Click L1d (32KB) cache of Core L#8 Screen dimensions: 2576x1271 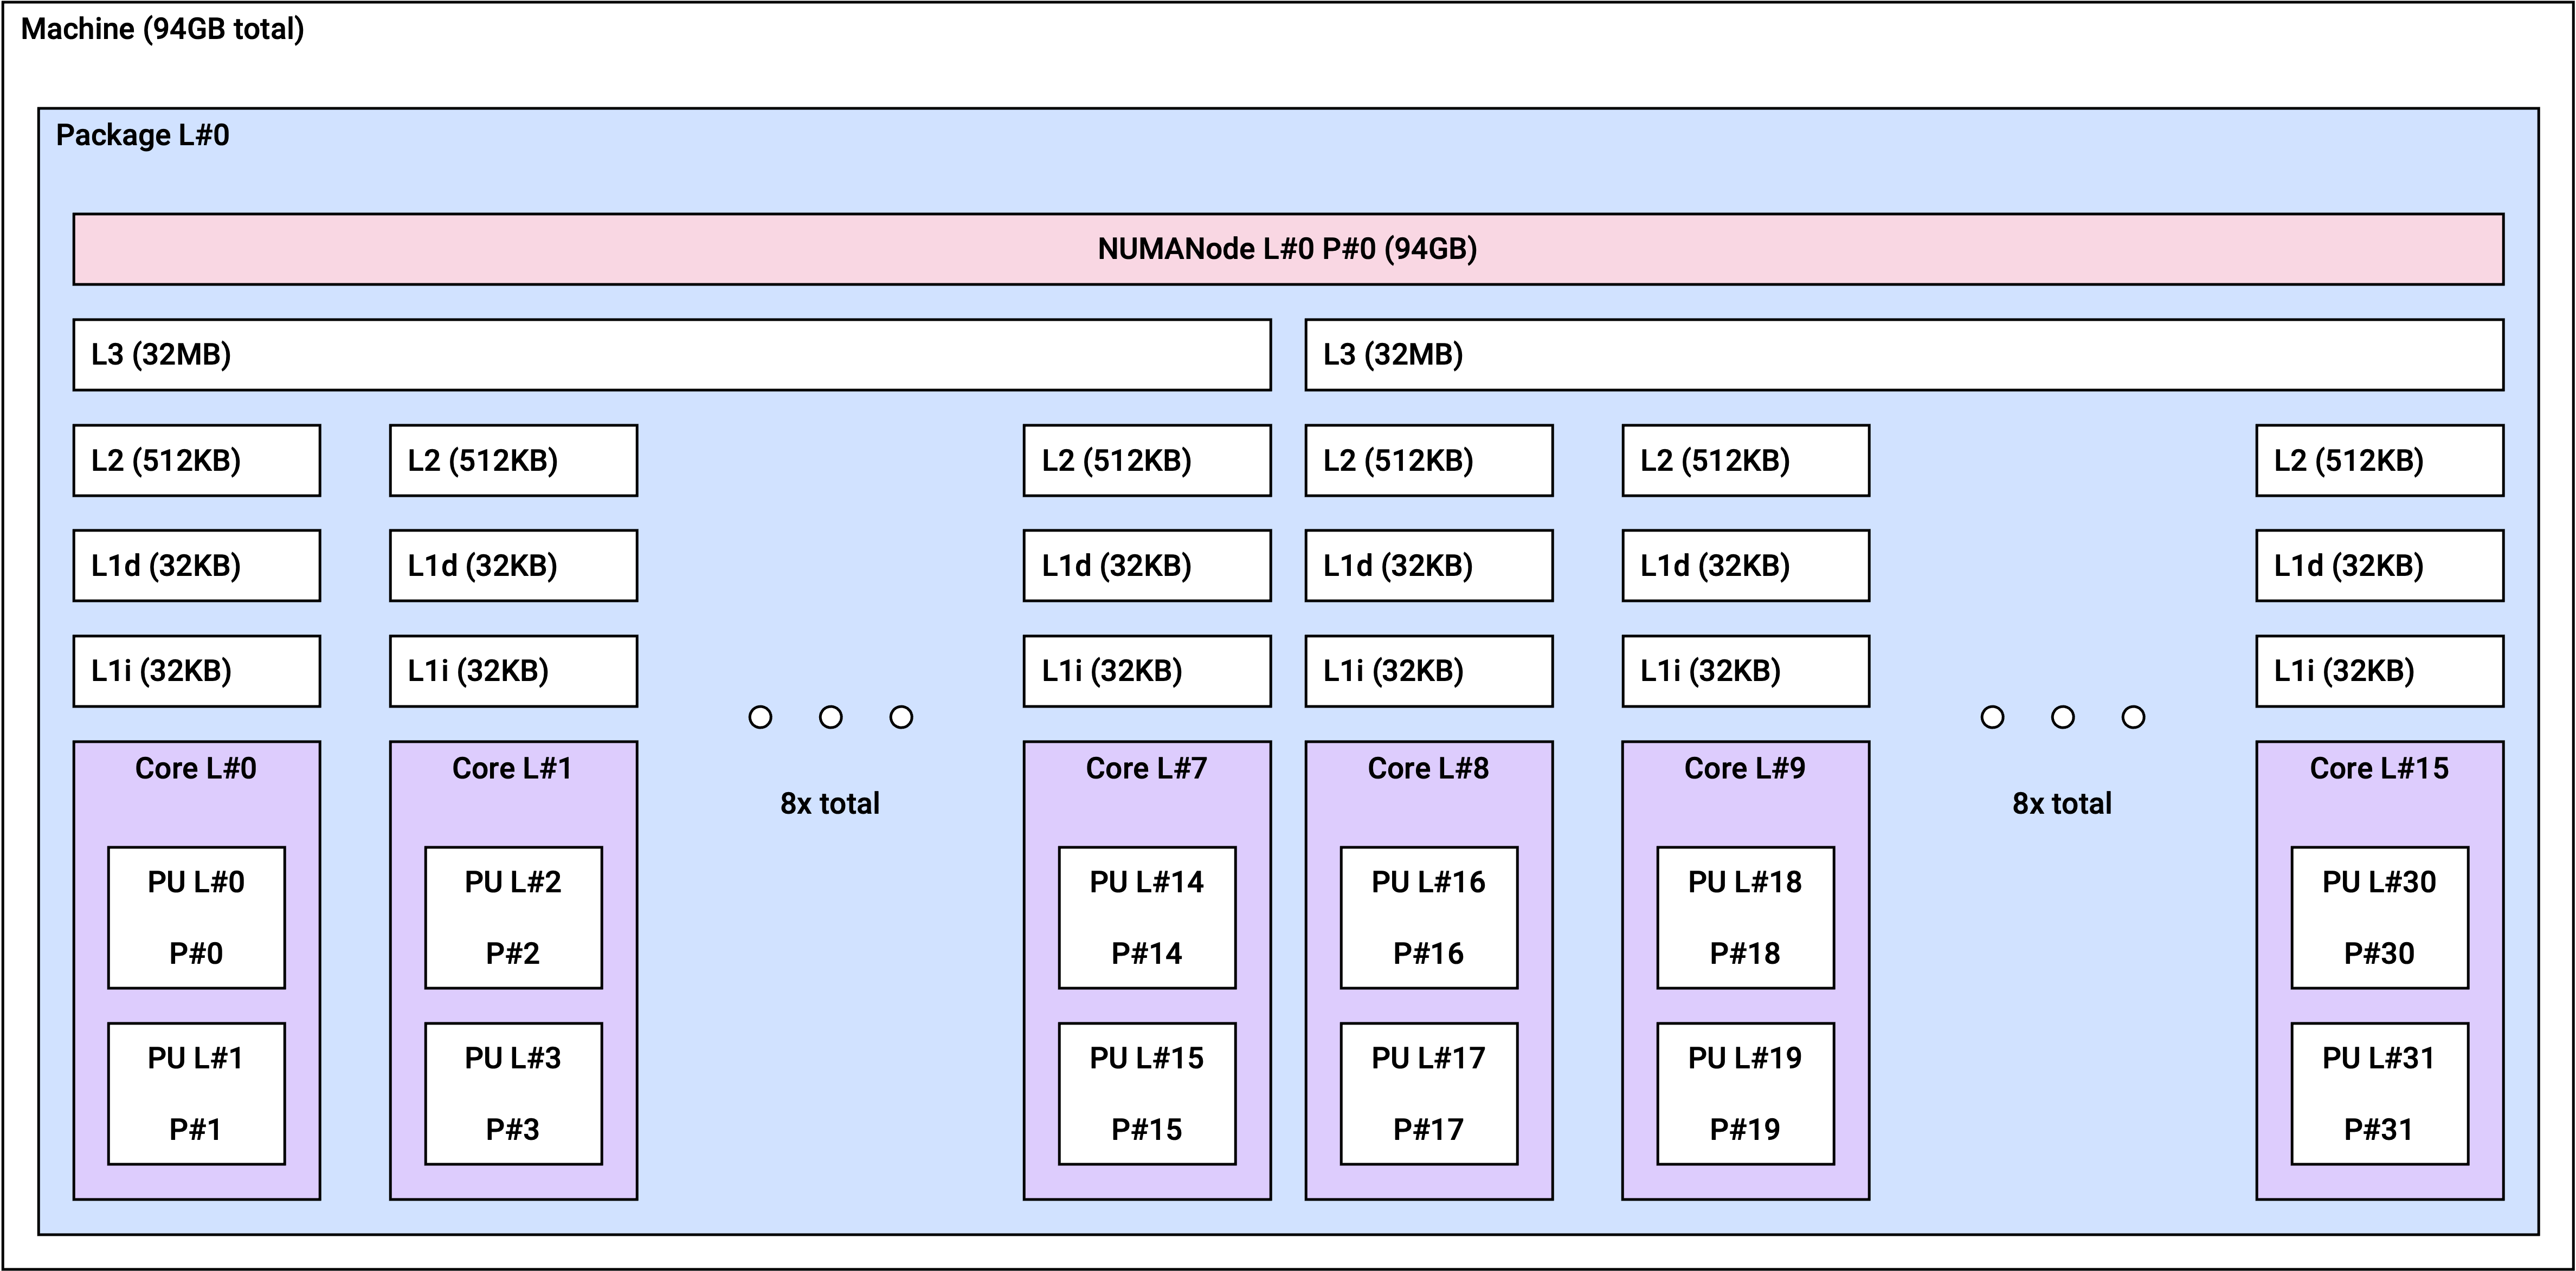(1429, 566)
